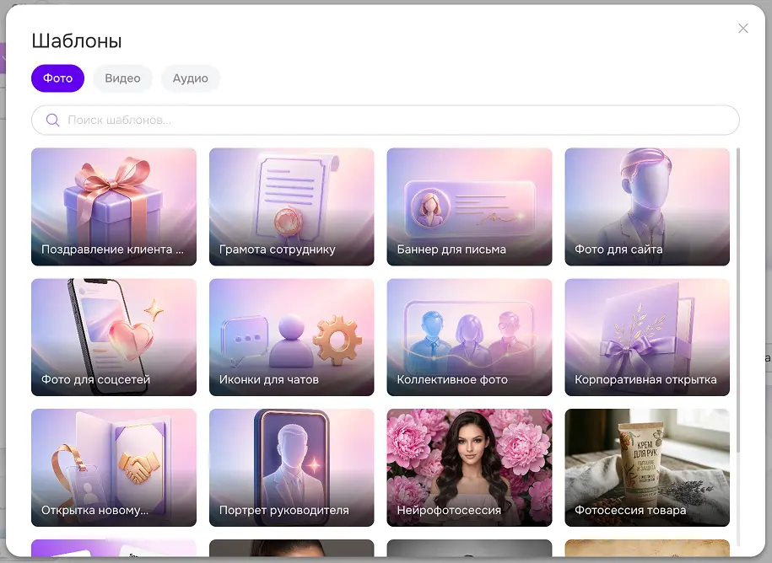
Task: Select the Фотосессия товара template
Action: coord(647,468)
